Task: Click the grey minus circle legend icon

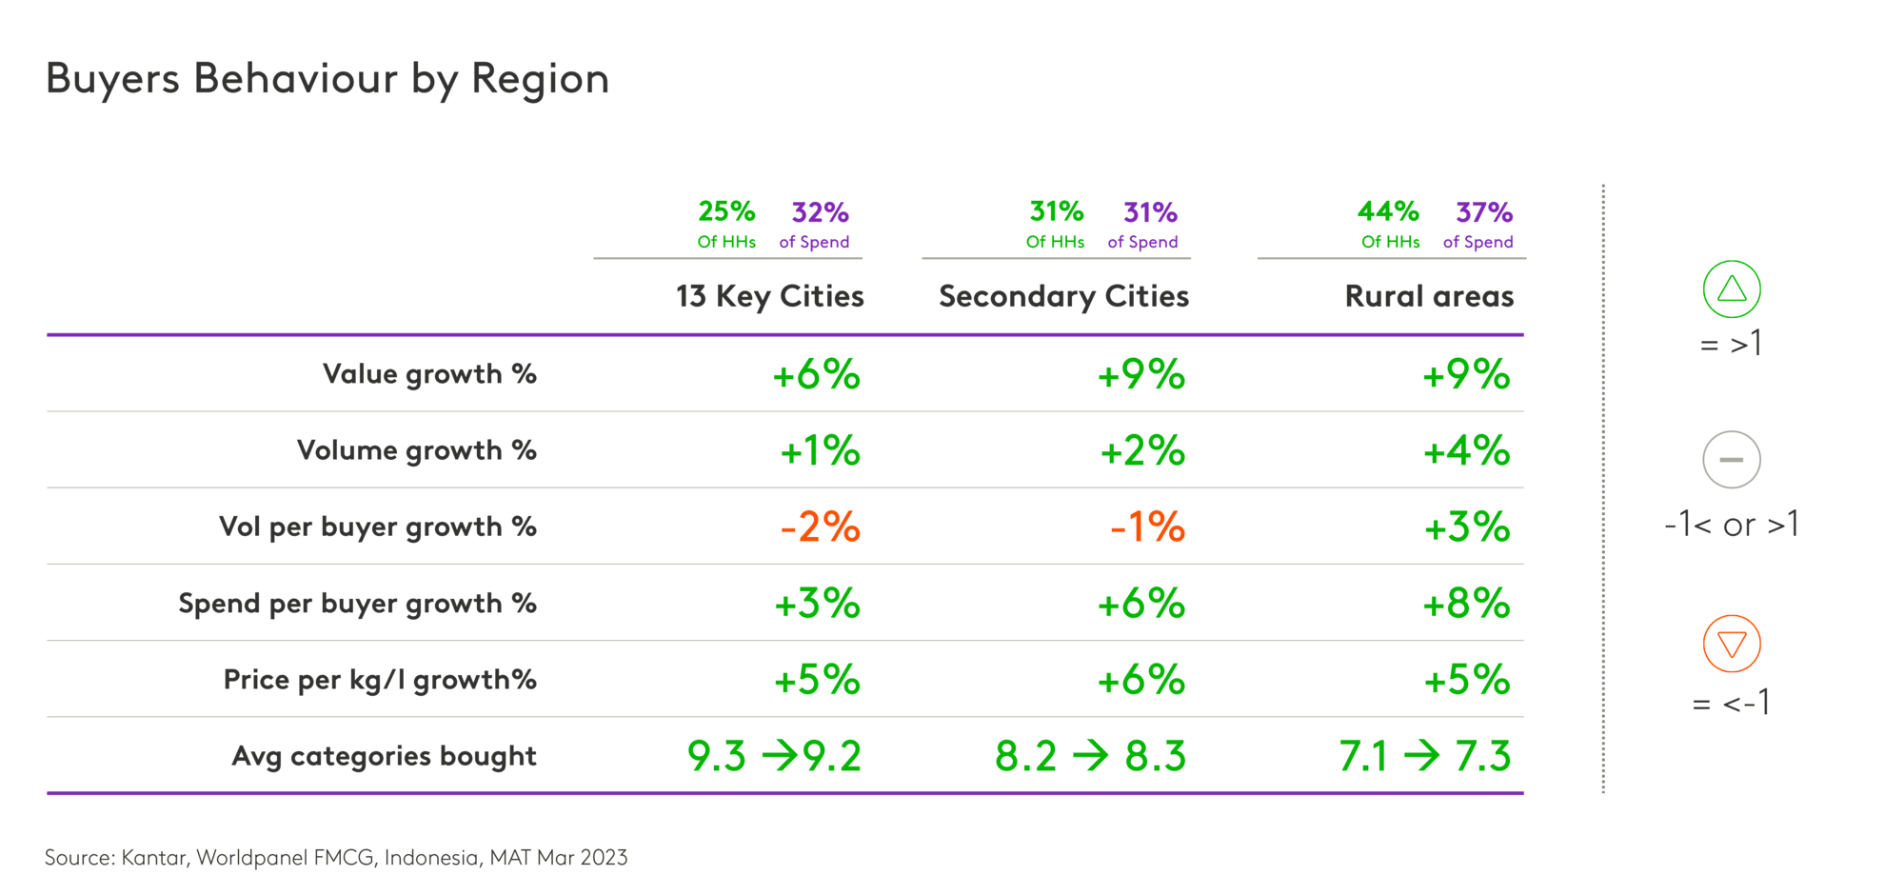Action: click(1731, 459)
